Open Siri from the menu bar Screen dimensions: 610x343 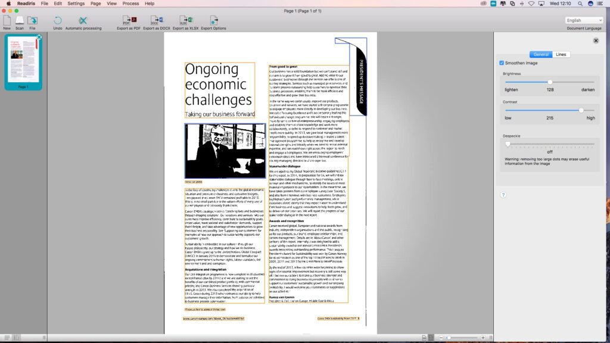point(590,4)
